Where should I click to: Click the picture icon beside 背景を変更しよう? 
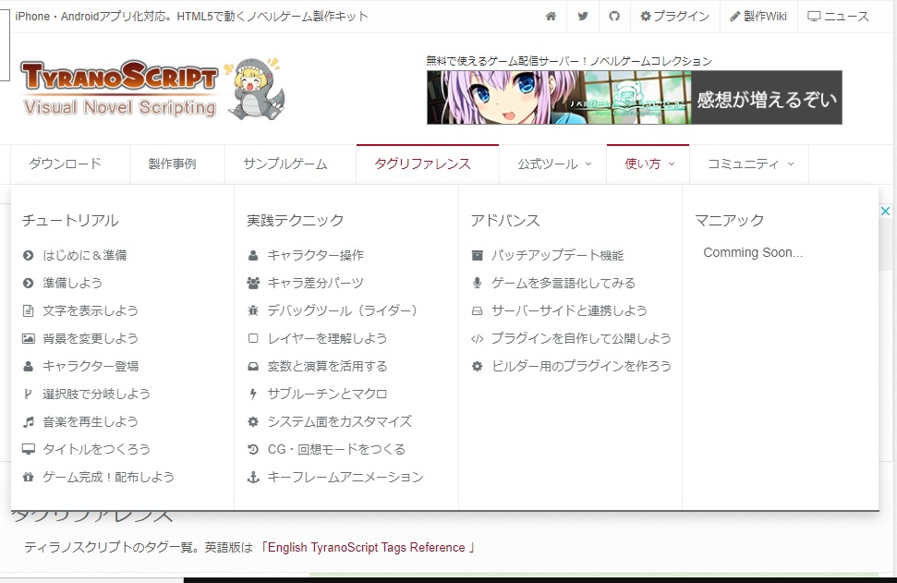coord(28,338)
